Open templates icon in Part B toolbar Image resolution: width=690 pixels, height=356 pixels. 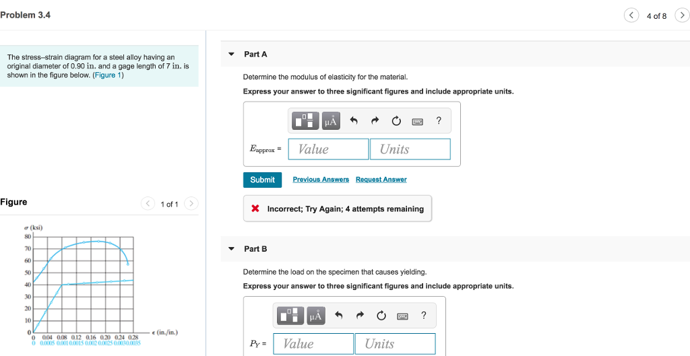[x=291, y=316]
